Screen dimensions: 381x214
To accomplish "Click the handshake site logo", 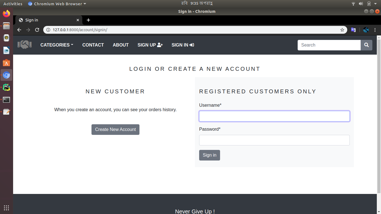I will [25, 45].
